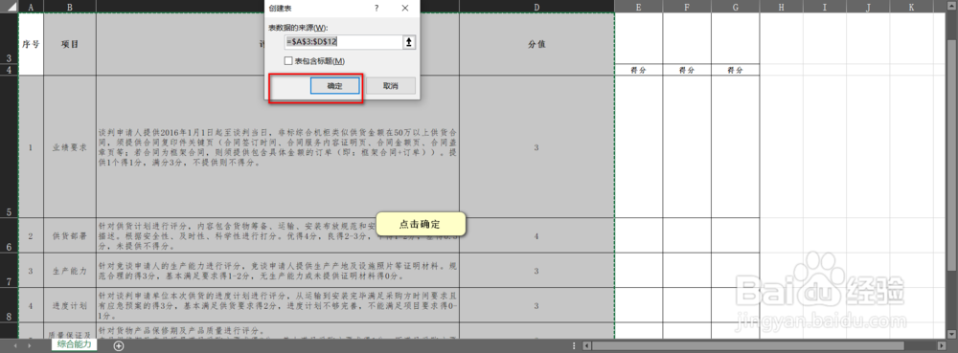958x353 pixels.
Task: Click the 业绩要求 description text cell
Action: (278, 147)
